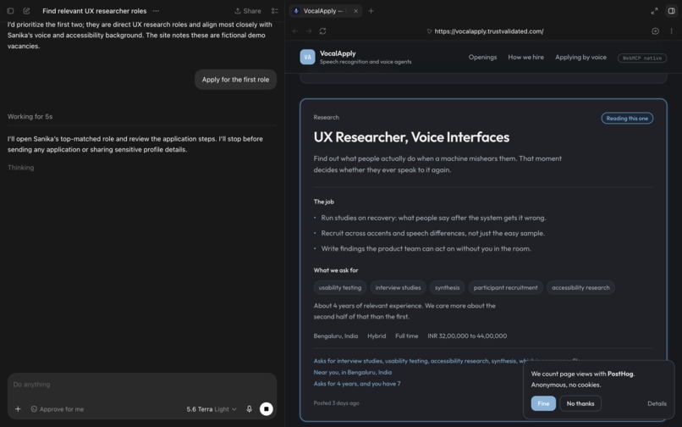
Task: Decline analytics with No thanks
Action: 580,403
